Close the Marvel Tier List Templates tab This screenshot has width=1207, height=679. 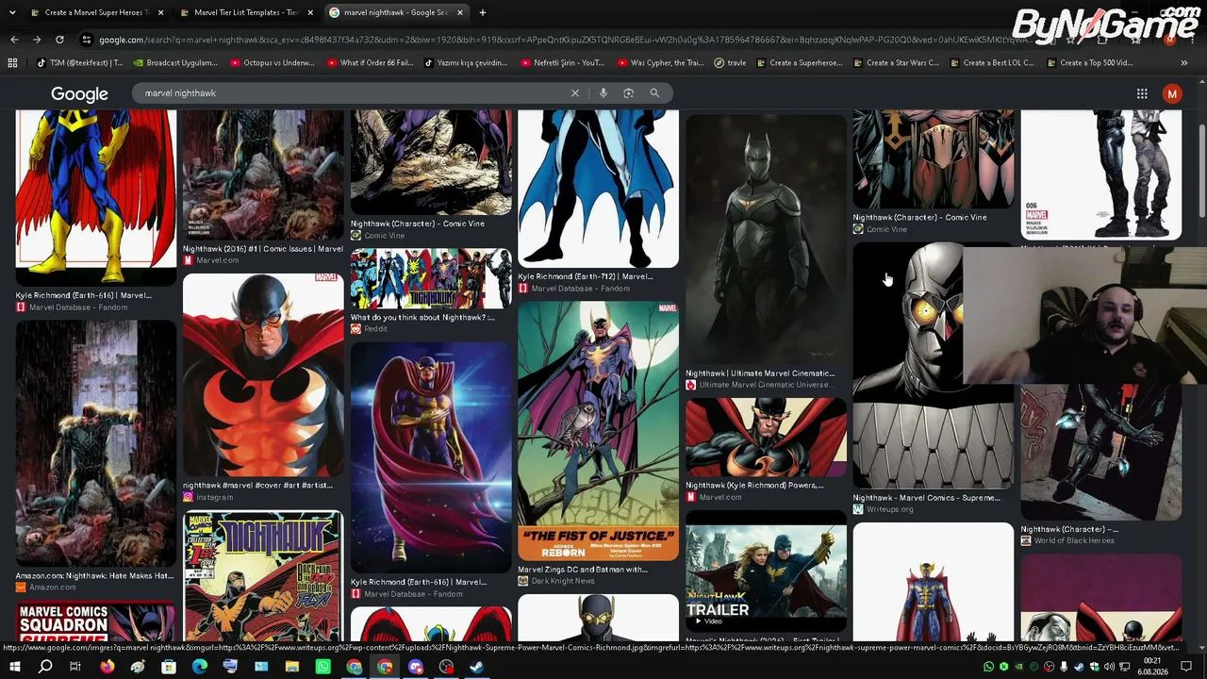[310, 12]
